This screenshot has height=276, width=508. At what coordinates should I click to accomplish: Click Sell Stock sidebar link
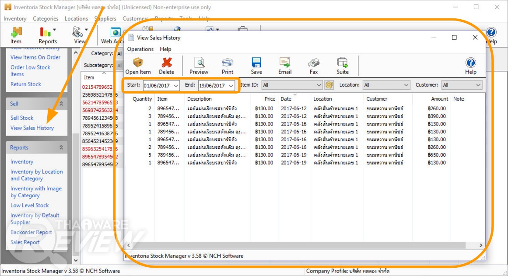coord(22,118)
